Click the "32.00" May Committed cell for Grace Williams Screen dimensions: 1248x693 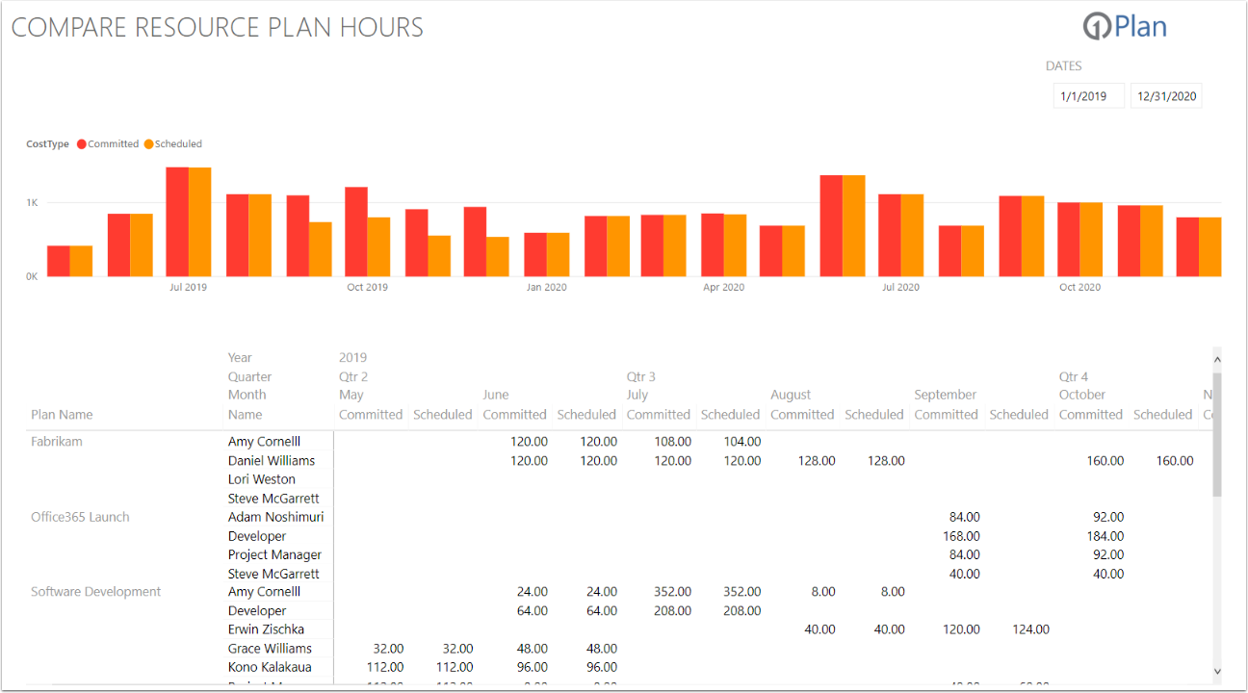(388, 649)
